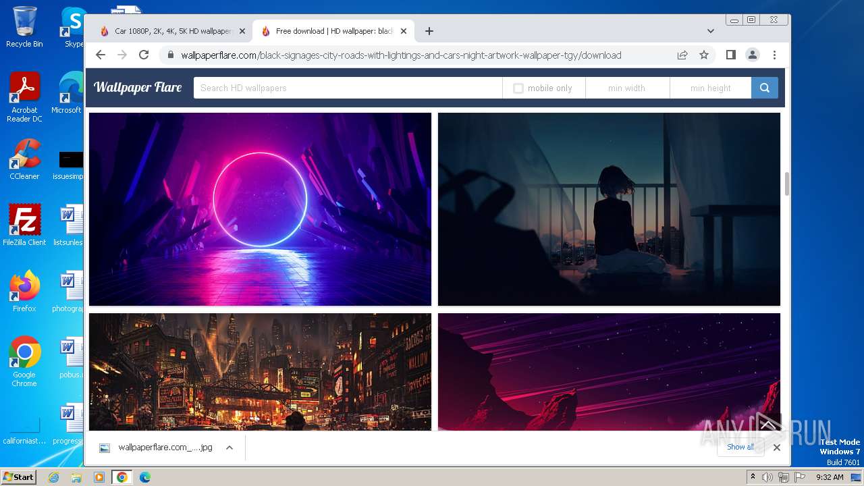The image size is (864, 486).
Task: View site information via the lock icon
Action: pos(170,55)
